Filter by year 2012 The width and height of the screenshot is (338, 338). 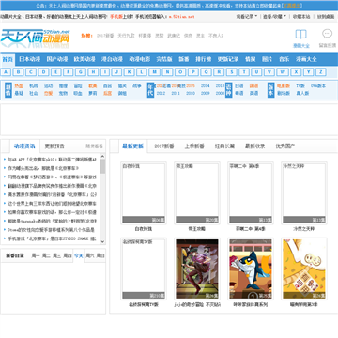point(161,93)
